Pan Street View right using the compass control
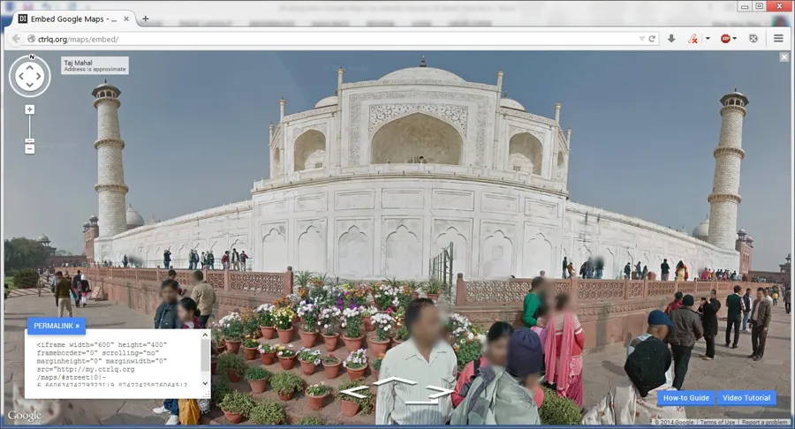The width and height of the screenshot is (795, 429). point(39,77)
